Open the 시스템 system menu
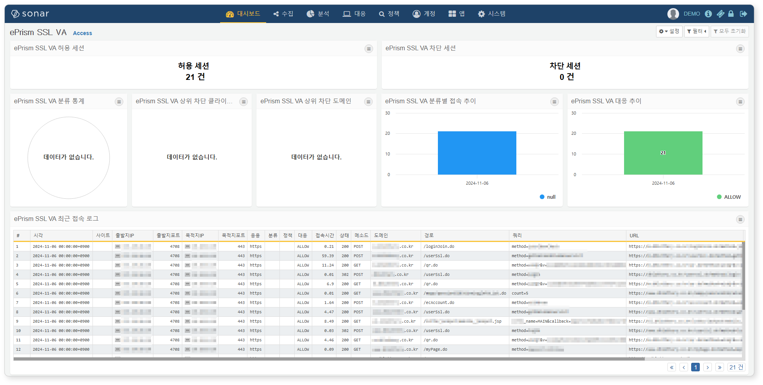This screenshot has width=763, height=385. (492, 14)
